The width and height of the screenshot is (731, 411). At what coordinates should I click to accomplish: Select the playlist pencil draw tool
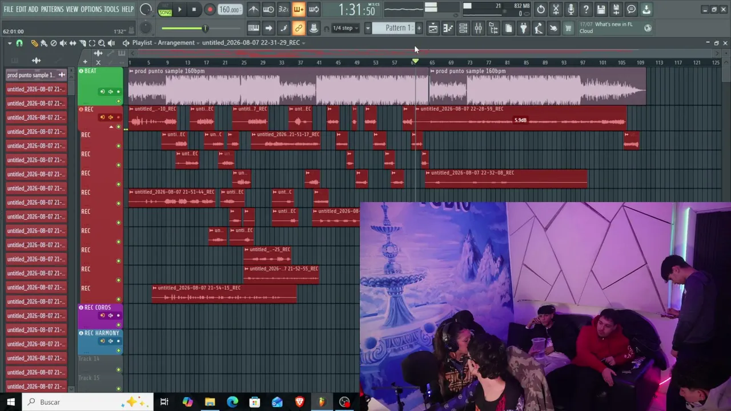click(34, 43)
